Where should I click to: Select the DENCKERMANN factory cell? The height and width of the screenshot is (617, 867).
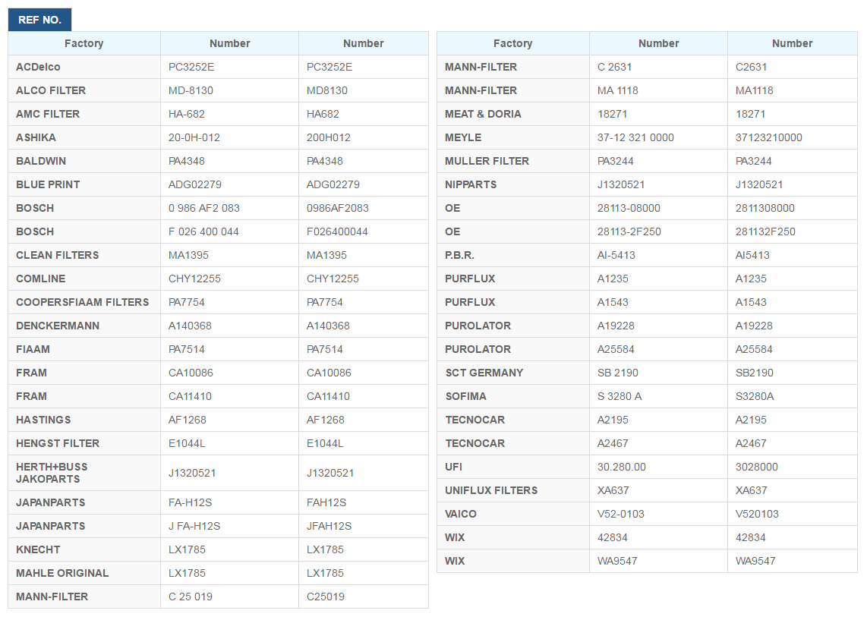(84, 326)
